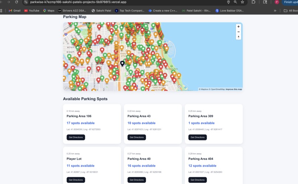Bookmark this page with the star icon
The width and height of the screenshot is (298, 184).
(x=242, y=2)
